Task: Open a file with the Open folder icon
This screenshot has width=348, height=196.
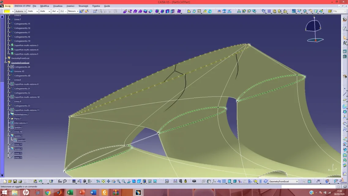Action: click(x=10, y=182)
